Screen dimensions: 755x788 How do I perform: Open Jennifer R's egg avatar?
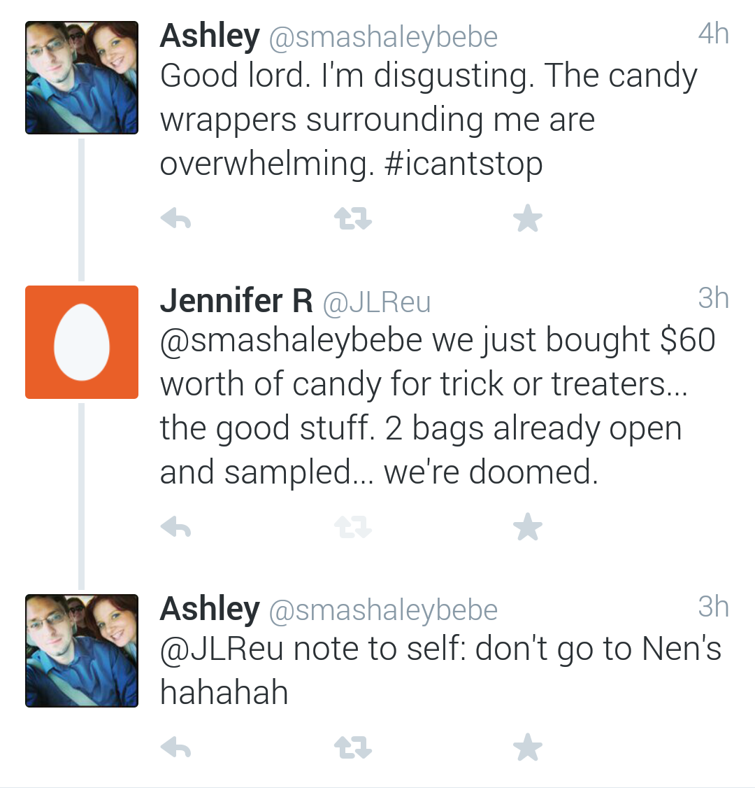point(82,342)
